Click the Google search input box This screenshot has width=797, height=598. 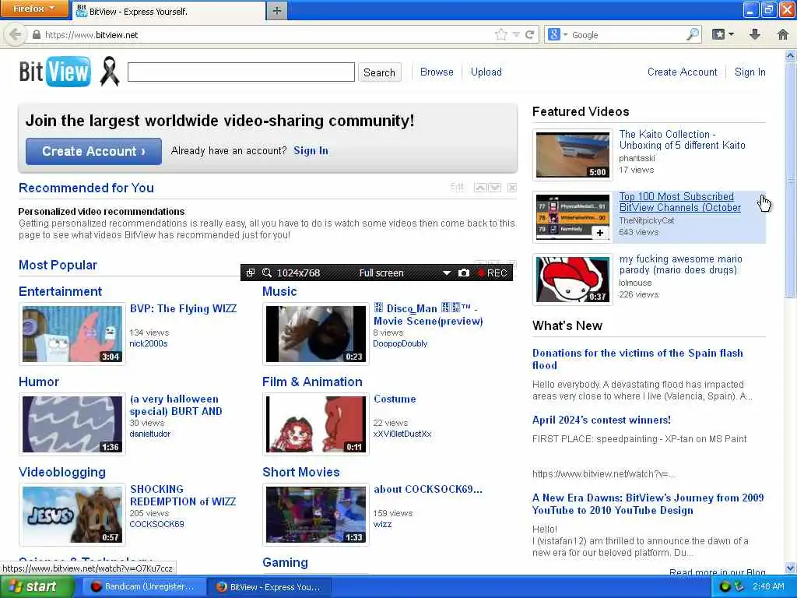628,34
